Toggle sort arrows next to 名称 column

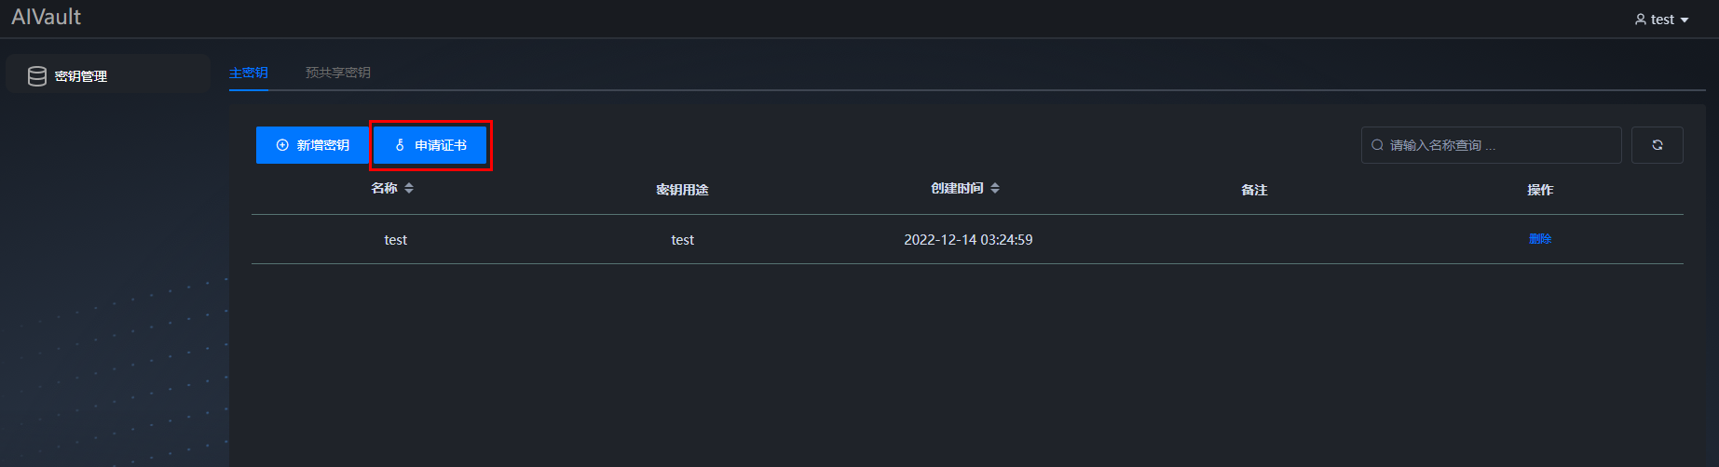pyautogui.click(x=409, y=188)
